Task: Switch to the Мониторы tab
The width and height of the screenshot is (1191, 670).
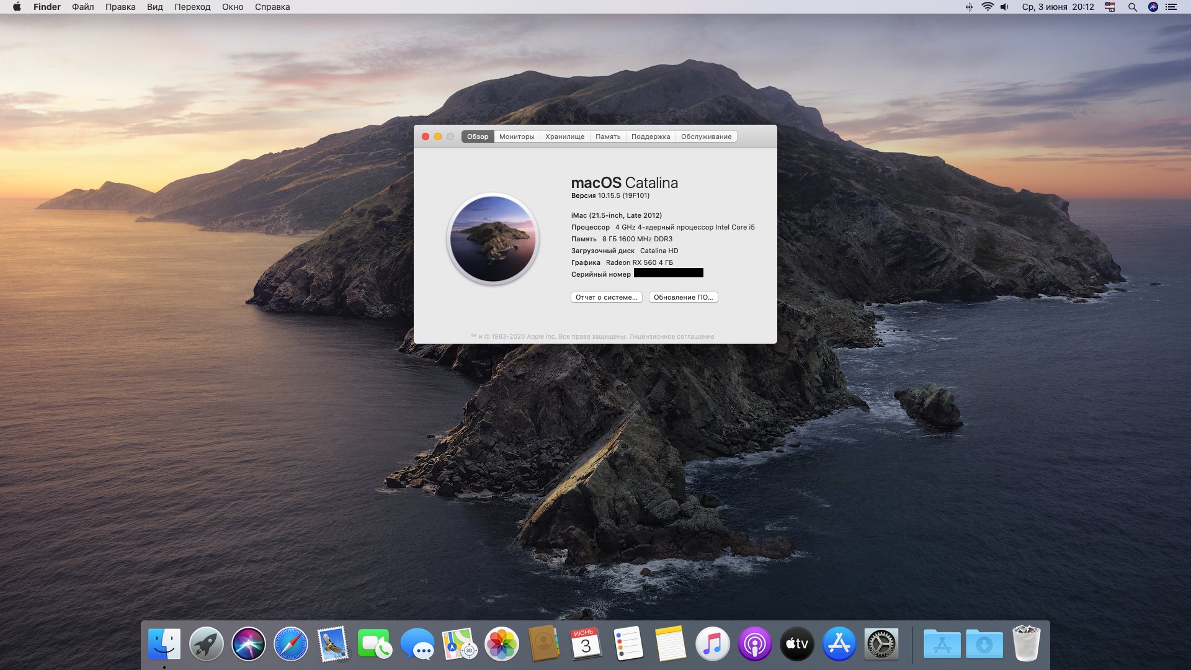Action: (517, 136)
